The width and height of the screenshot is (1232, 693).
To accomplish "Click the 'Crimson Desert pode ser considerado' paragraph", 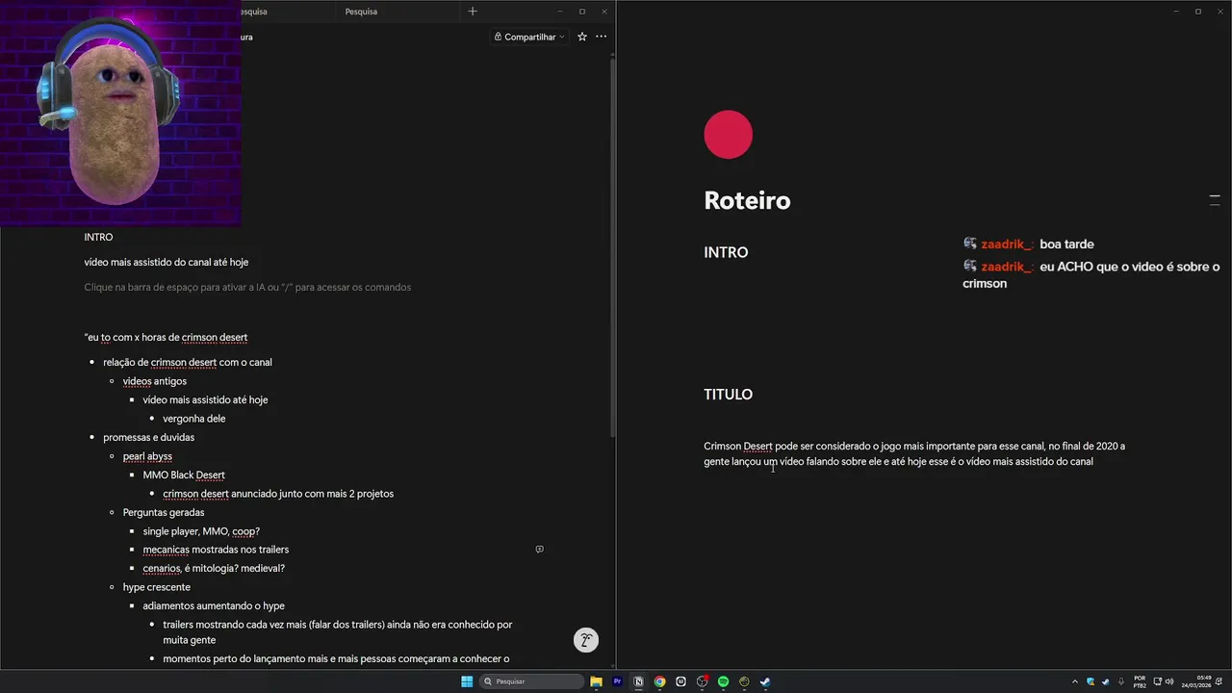I will coord(914,454).
